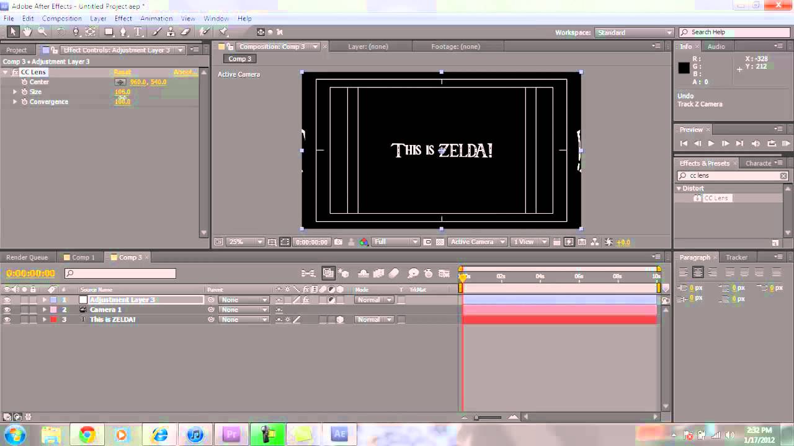794x446 pixels.
Task: Click the Comp 3 breadcrumb button
Action: pyautogui.click(x=240, y=59)
